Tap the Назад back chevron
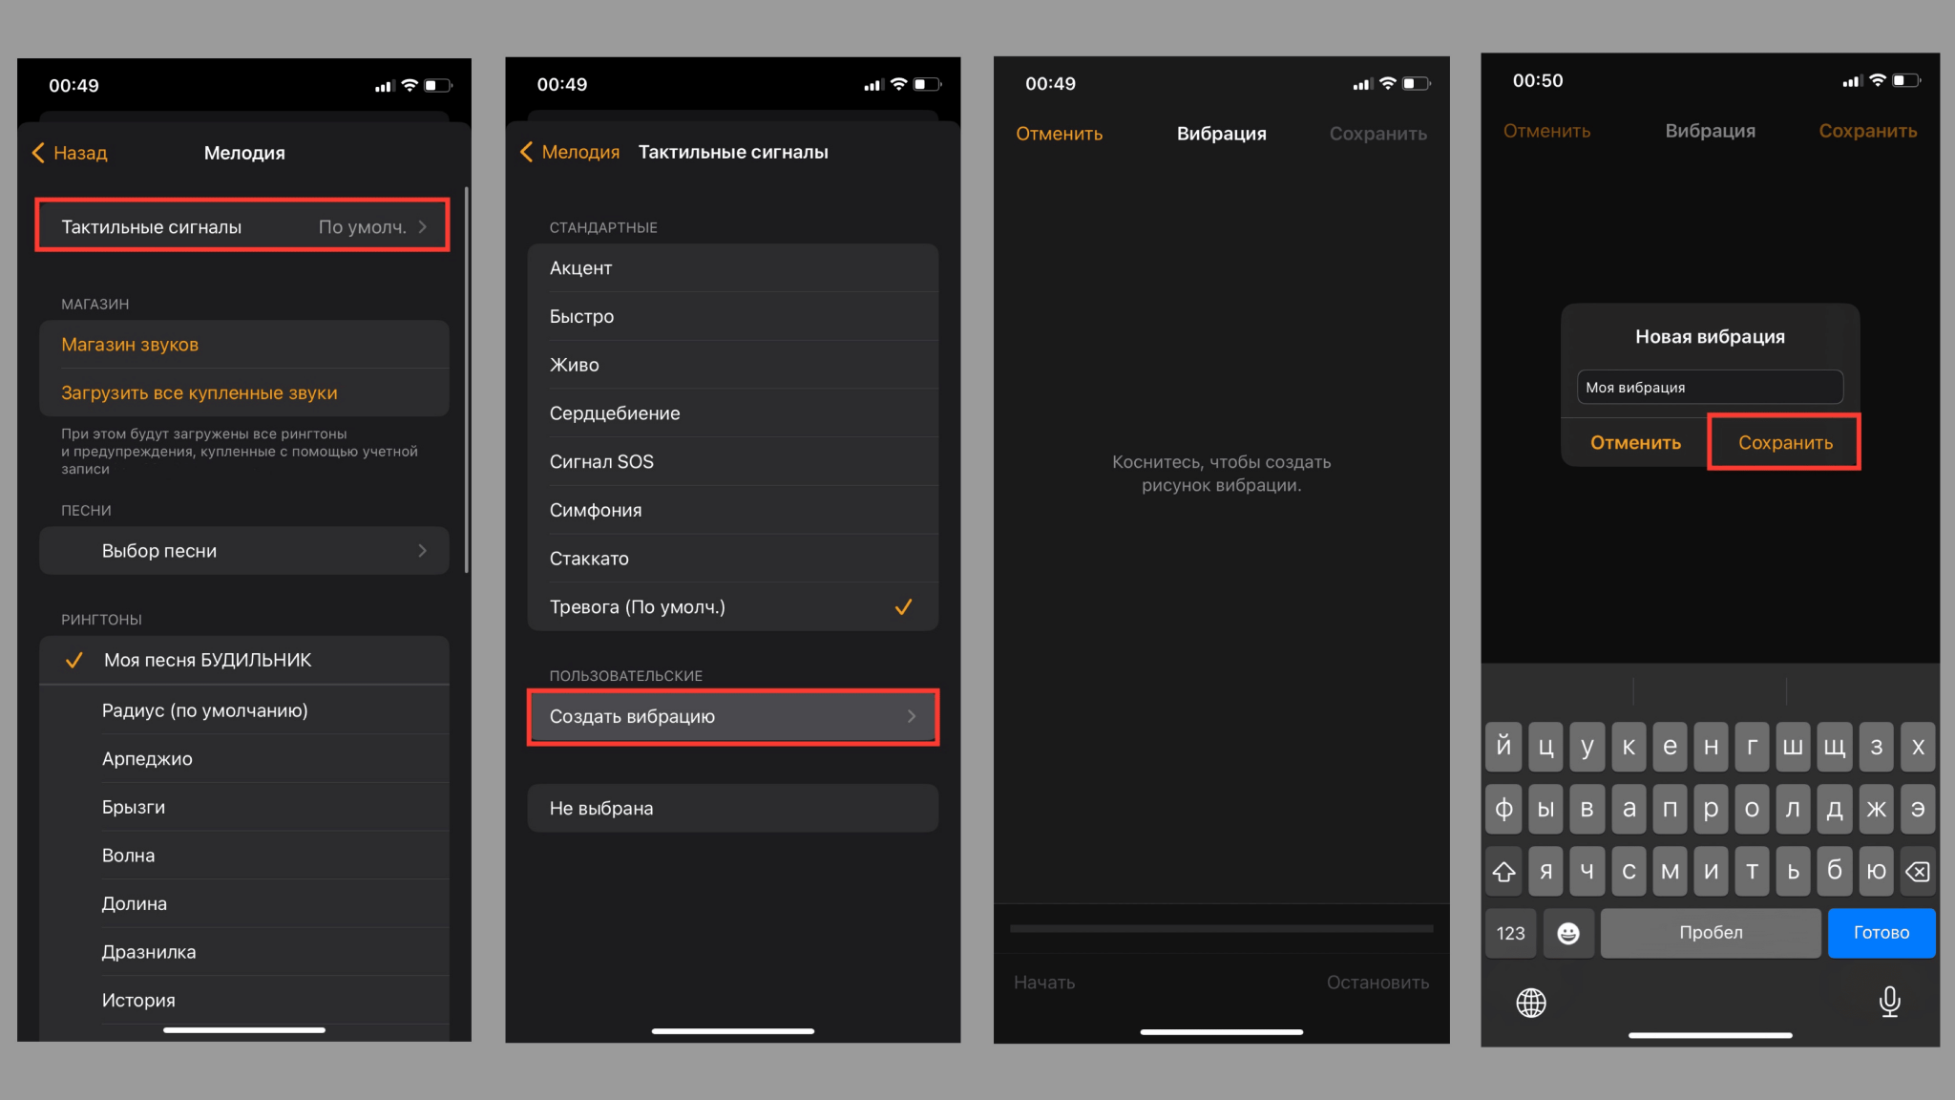This screenshot has width=1955, height=1100. pyautogui.click(x=39, y=153)
